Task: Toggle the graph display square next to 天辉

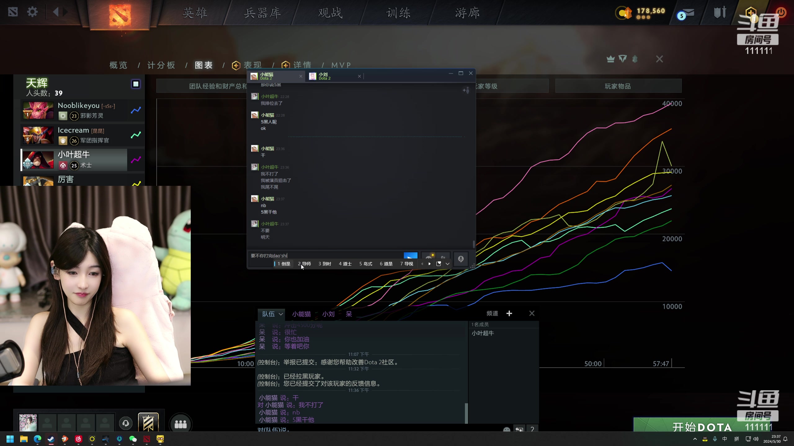Action: (x=136, y=84)
